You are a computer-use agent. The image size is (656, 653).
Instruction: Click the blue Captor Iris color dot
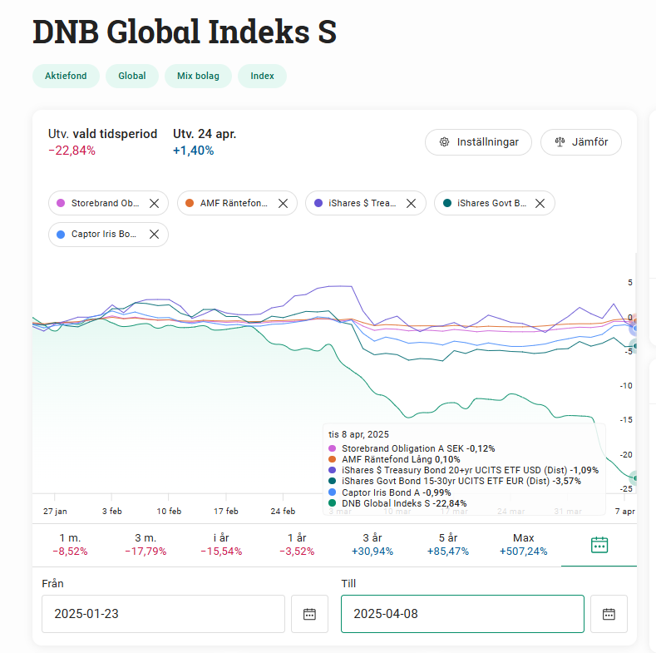pos(61,235)
